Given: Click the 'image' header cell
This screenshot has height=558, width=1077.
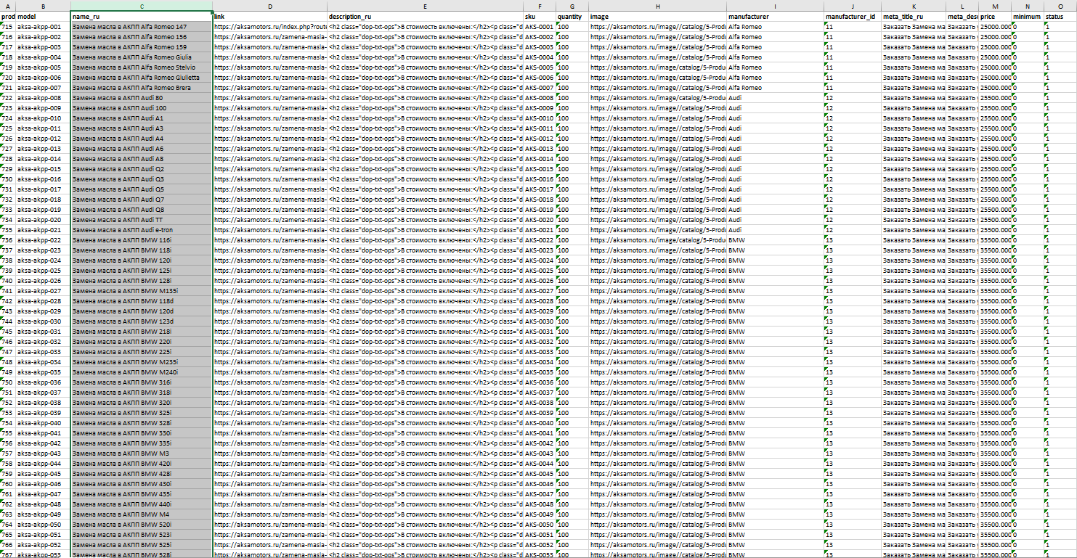Looking at the screenshot, I should pyautogui.click(x=657, y=16).
